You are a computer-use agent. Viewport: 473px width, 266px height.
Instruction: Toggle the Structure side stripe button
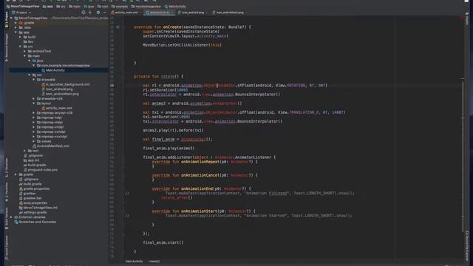point(7,168)
